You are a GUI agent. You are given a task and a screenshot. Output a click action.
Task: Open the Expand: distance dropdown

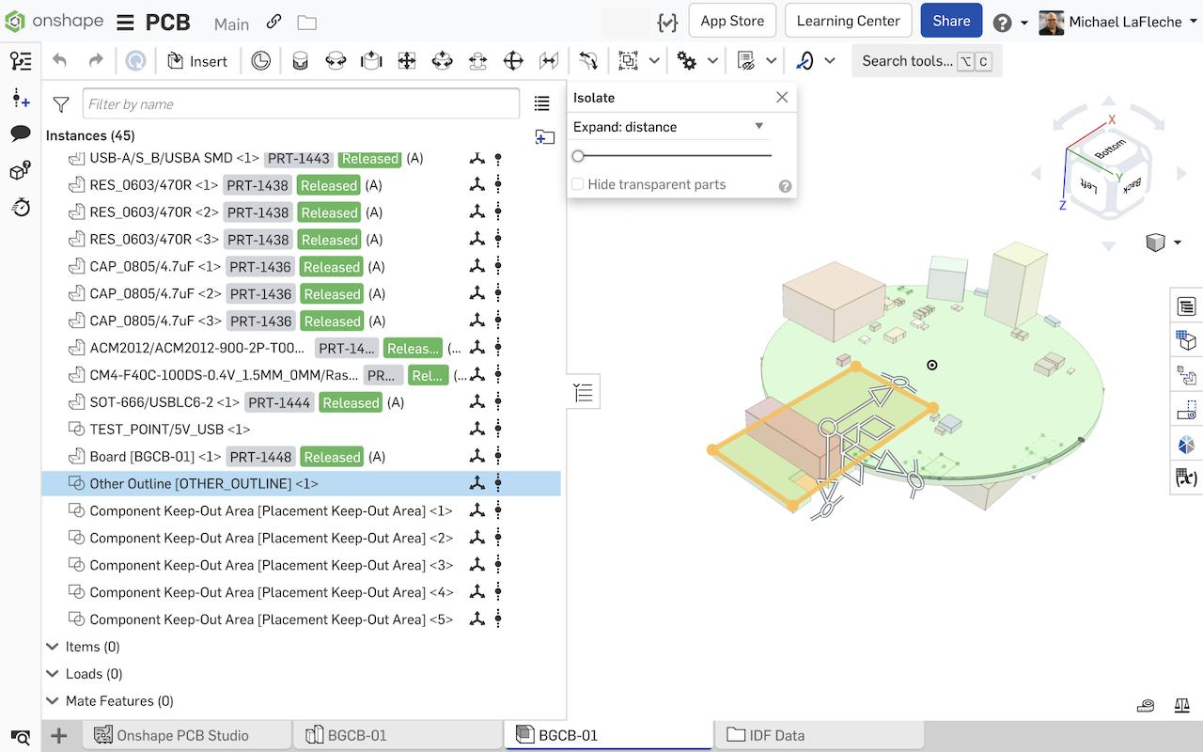[669, 127]
